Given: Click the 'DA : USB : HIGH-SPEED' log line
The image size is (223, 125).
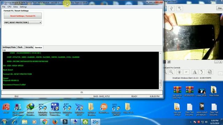Looking at the screenshot, I should [x=13, y=66].
